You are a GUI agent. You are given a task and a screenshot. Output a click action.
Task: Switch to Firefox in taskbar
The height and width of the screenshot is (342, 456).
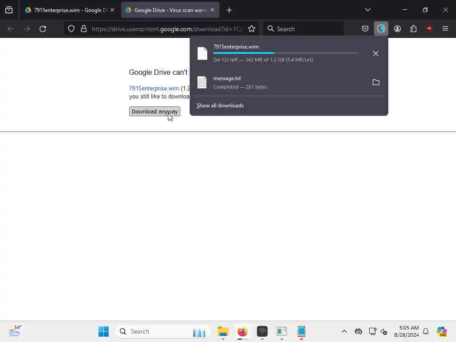(243, 331)
